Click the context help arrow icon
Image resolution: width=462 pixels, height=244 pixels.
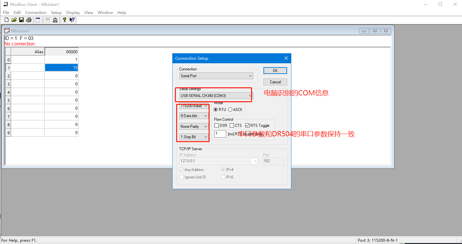click(x=72, y=20)
